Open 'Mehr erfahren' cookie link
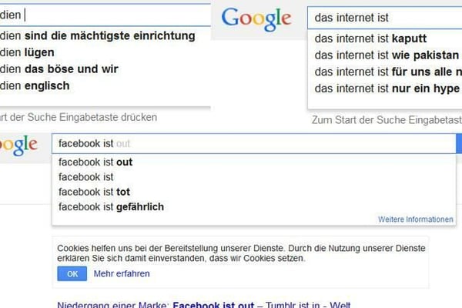Image resolution: width=462 pixels, height=308 pixels. [122, 273]
